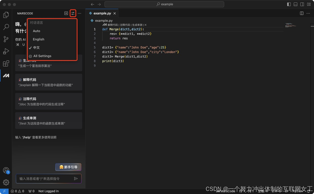
Task: Show errors and warnings in status bar
Action: [17, 191]
